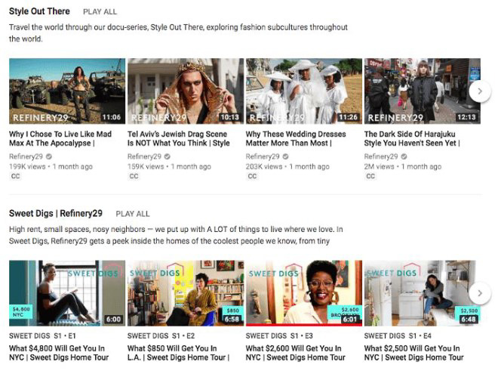Screen dimensions: 501x371
Task: Click title Why These Wedding Dresses Matter
Action: click(x=296, y=138)
